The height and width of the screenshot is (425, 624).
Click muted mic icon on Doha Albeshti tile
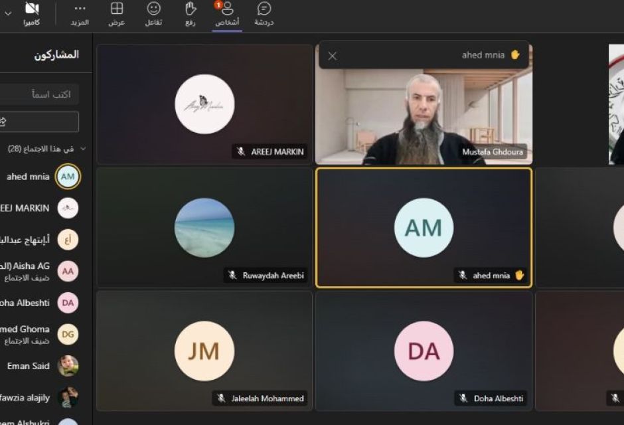pyautogui.click(x=463, y=398)
